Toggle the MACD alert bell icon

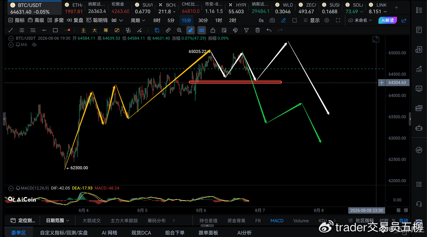point(18,188)
